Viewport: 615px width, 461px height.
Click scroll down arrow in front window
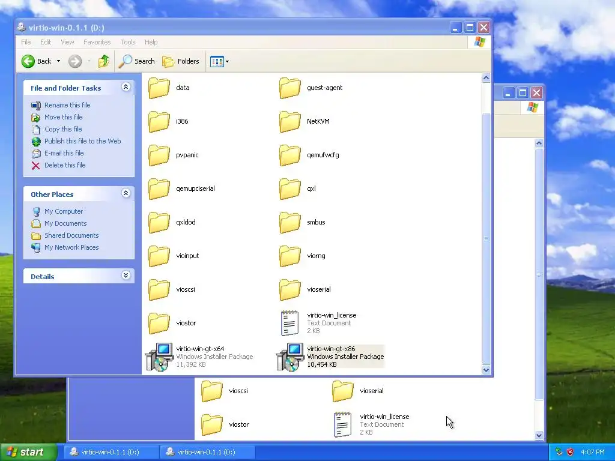tap(486, 370)
